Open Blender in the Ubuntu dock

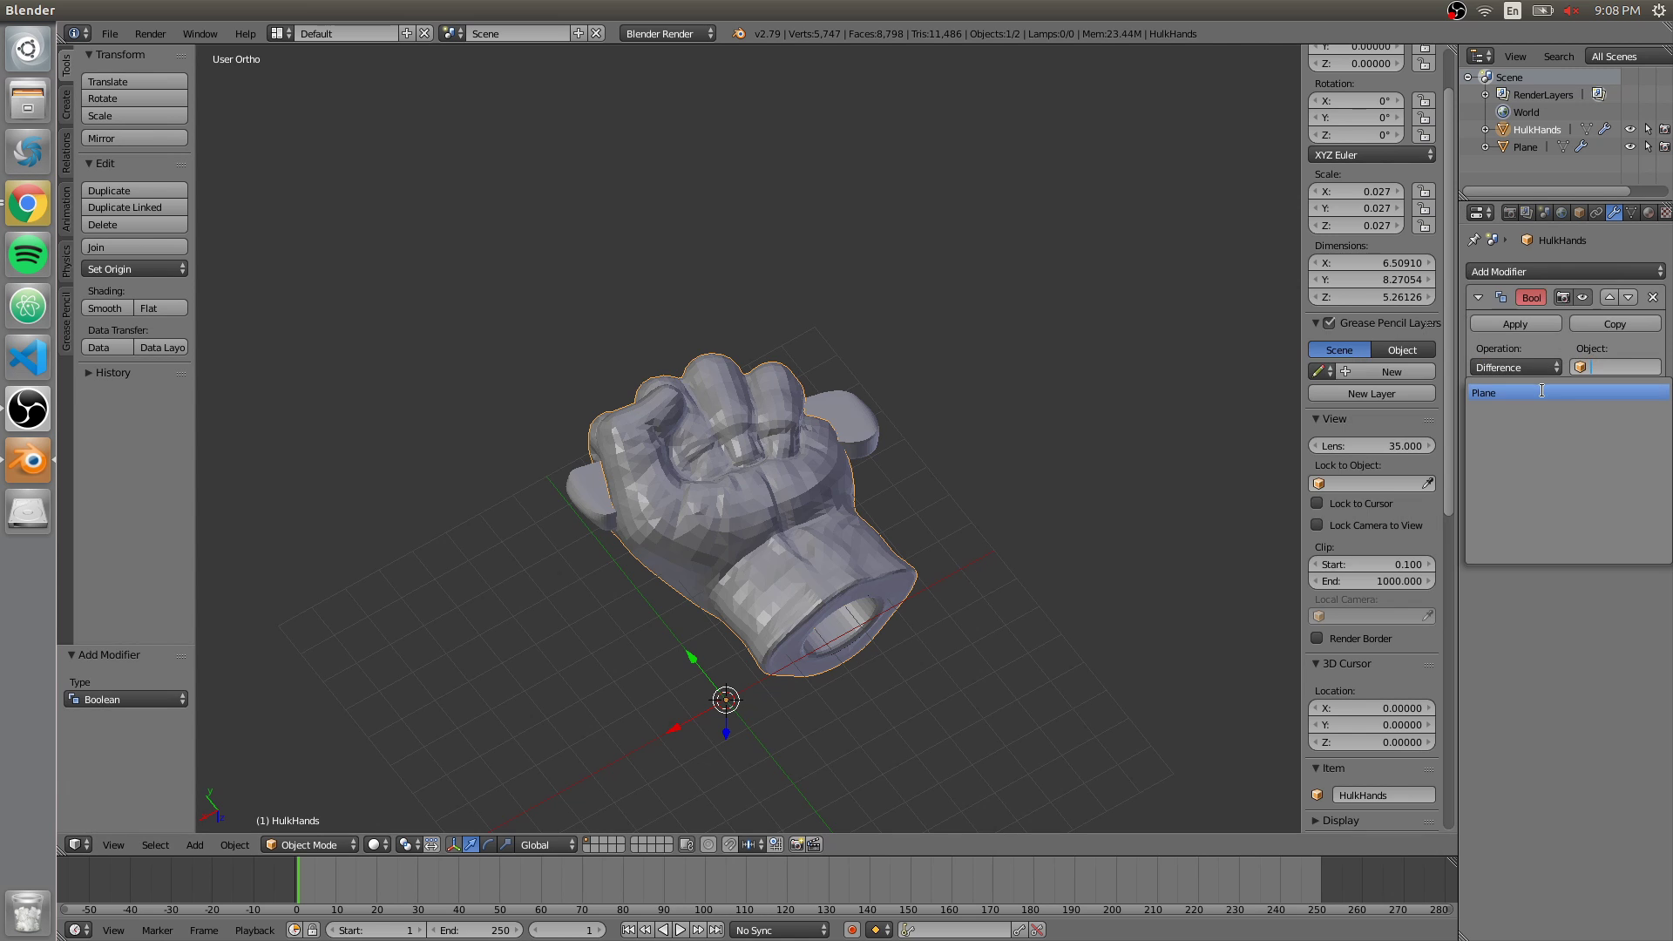click(x=28, y=460)
